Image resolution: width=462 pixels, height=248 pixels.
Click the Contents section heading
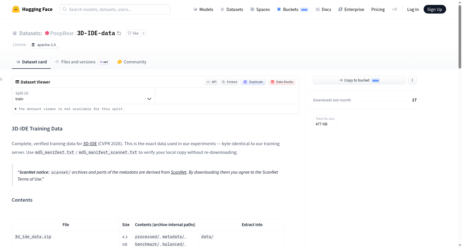point(22,200)
